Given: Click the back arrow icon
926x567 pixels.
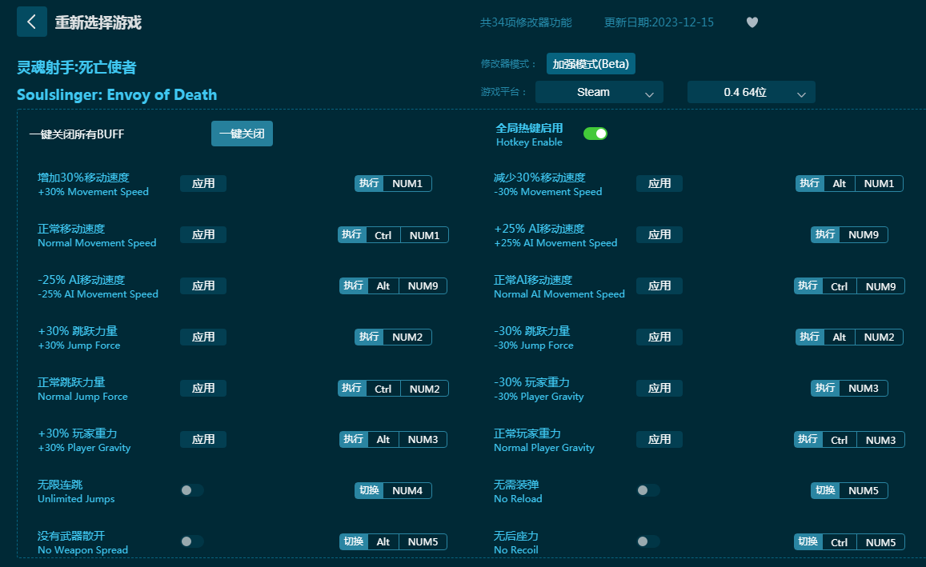Looking at the screenshot, I should [x=32, y=22].
